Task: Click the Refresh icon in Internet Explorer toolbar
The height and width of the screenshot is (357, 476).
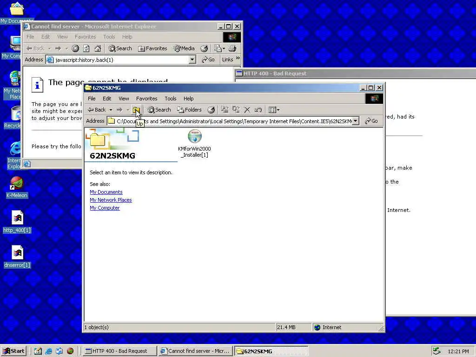Action: pyautogui.click(x=86, y=48)
